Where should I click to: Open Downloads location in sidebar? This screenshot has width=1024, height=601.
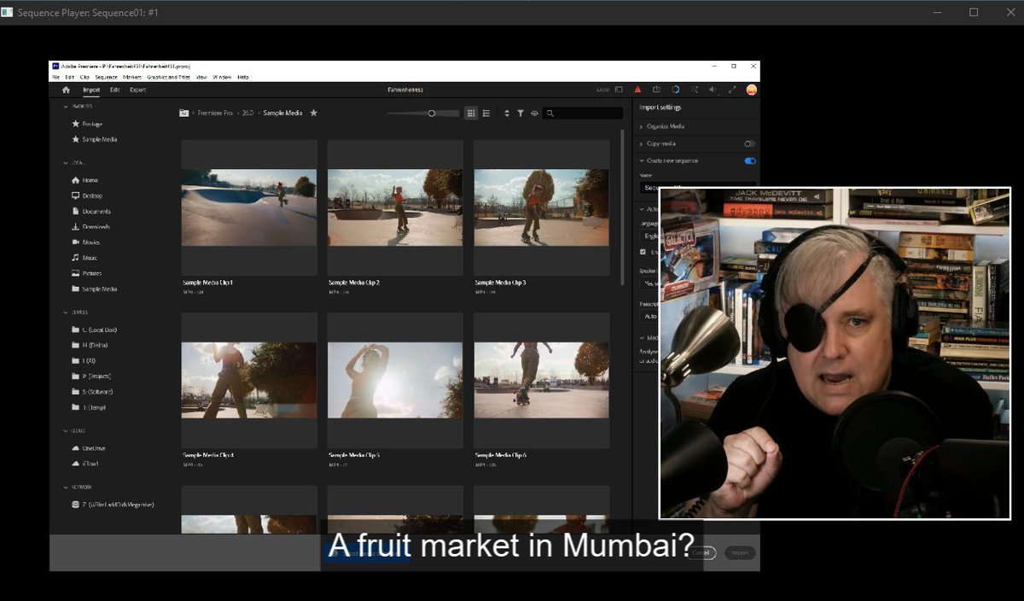(90, 226)
